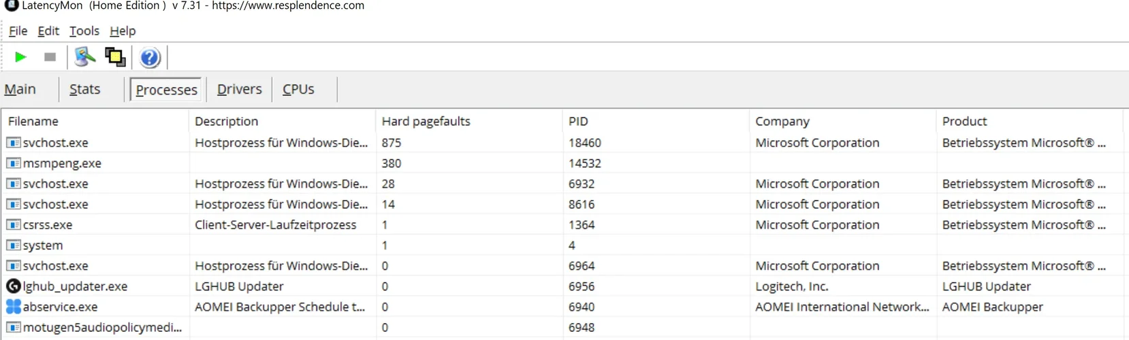
Task: Click PID value 6956
Action: (582, 286)
